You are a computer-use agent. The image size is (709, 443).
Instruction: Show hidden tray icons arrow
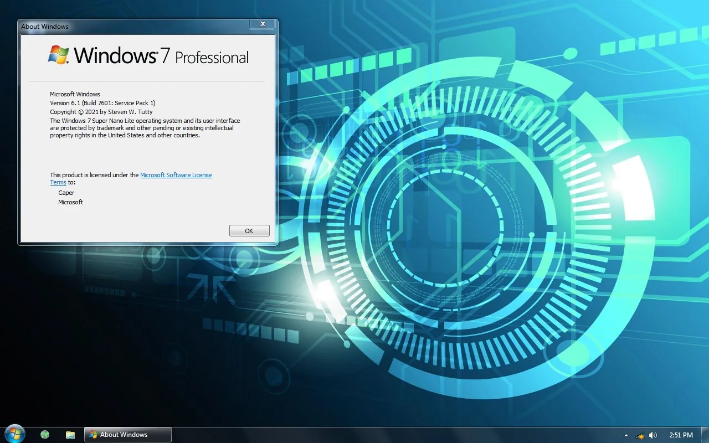pos(626,435)
